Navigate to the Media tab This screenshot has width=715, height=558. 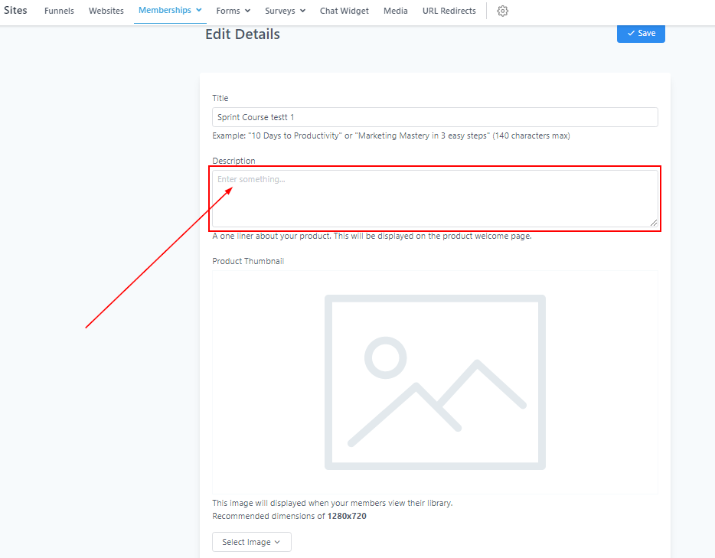click(395, 11)
